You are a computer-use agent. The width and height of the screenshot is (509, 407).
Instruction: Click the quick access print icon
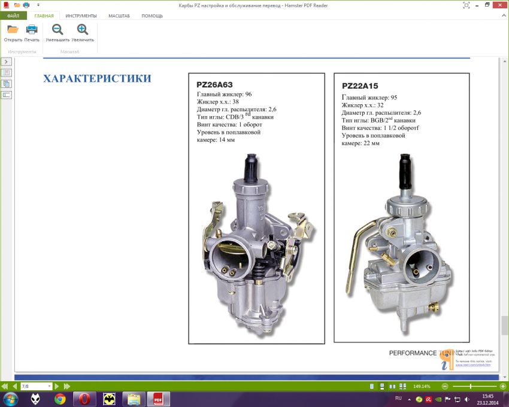click(x=26, y=5)
